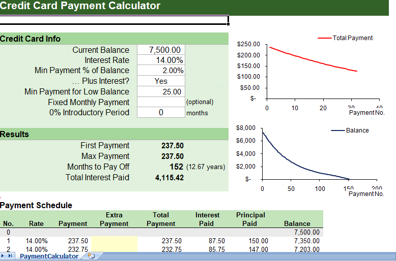Click the yellow Extra Payment cell in row 2
The height and width of the screenshot is (261, 396).
click(114, 248)
